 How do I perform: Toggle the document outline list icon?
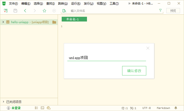point(36,108)
